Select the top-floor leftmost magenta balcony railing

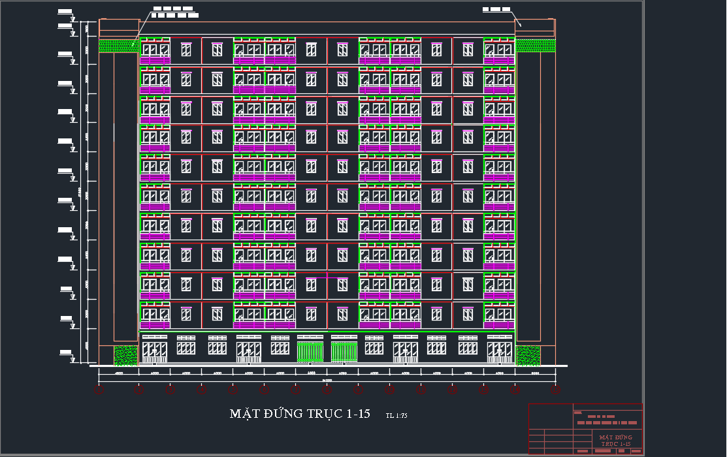(x=155, y=60)
